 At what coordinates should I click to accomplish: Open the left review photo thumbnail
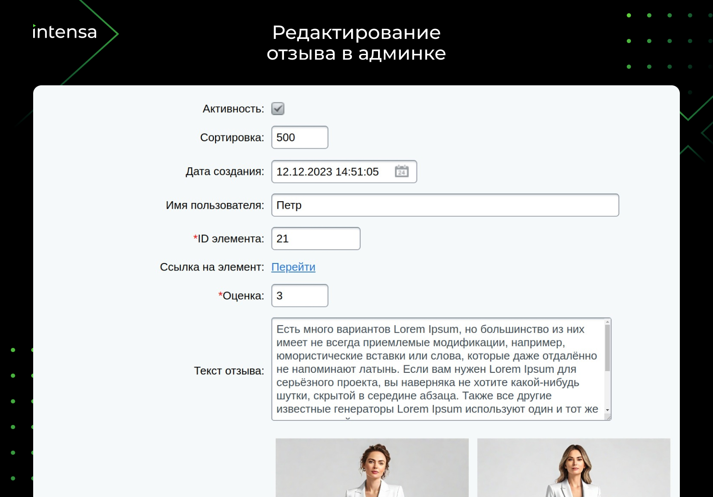pos(372,468)
